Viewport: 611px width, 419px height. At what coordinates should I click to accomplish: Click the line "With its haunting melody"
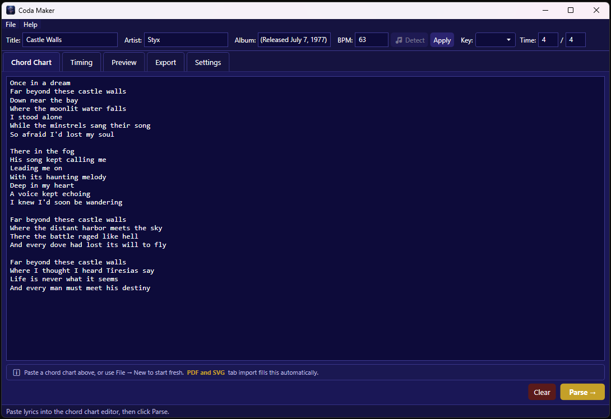tap(58, 177)
